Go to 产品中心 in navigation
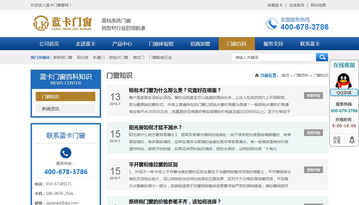Screen dimensions: 359x205 122,44
